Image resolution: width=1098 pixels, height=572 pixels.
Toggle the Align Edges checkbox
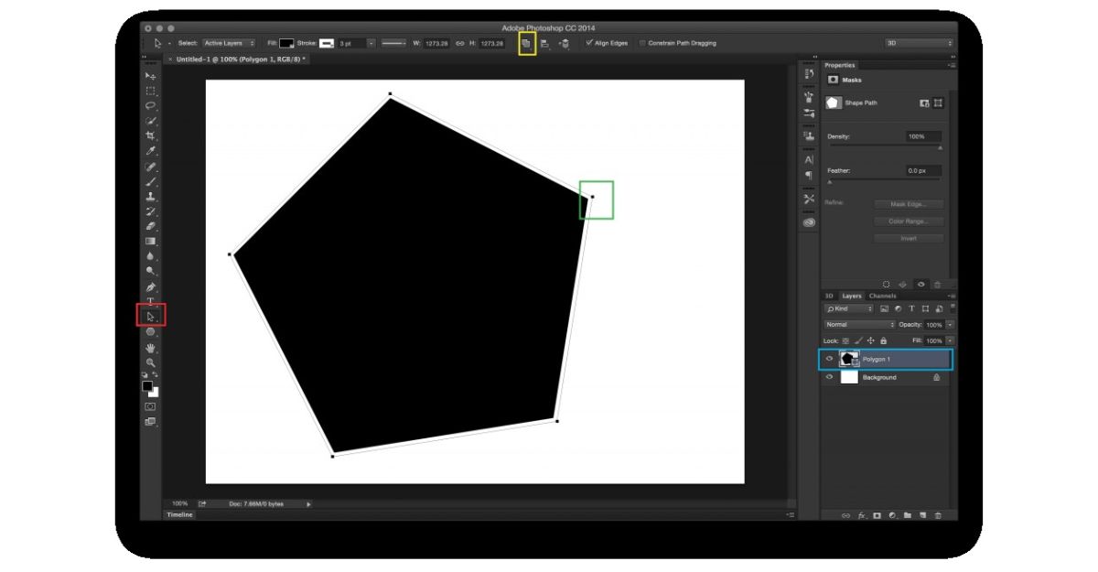588,43
